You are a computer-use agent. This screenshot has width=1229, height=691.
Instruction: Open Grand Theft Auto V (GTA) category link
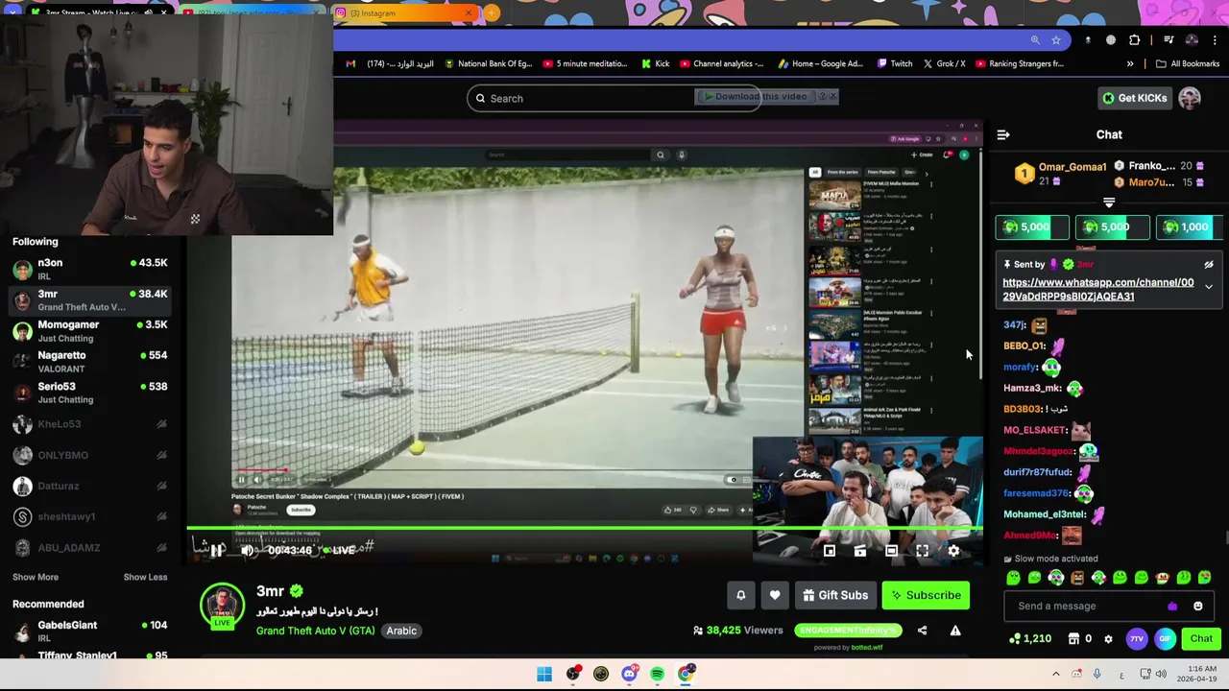point(316,631)
